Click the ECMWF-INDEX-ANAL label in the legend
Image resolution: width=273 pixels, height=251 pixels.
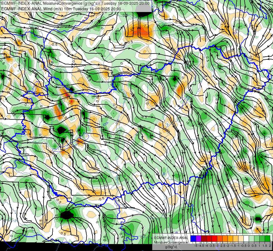(171, 238)
